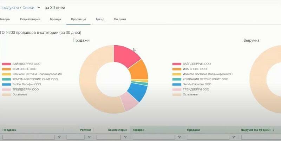Image resolution: width=281 pixels, height=141 pixels.
Task: Toggle ЭксИм Пасифик ООО swatch in Выручка legend
Action: [x=177, y=84]
